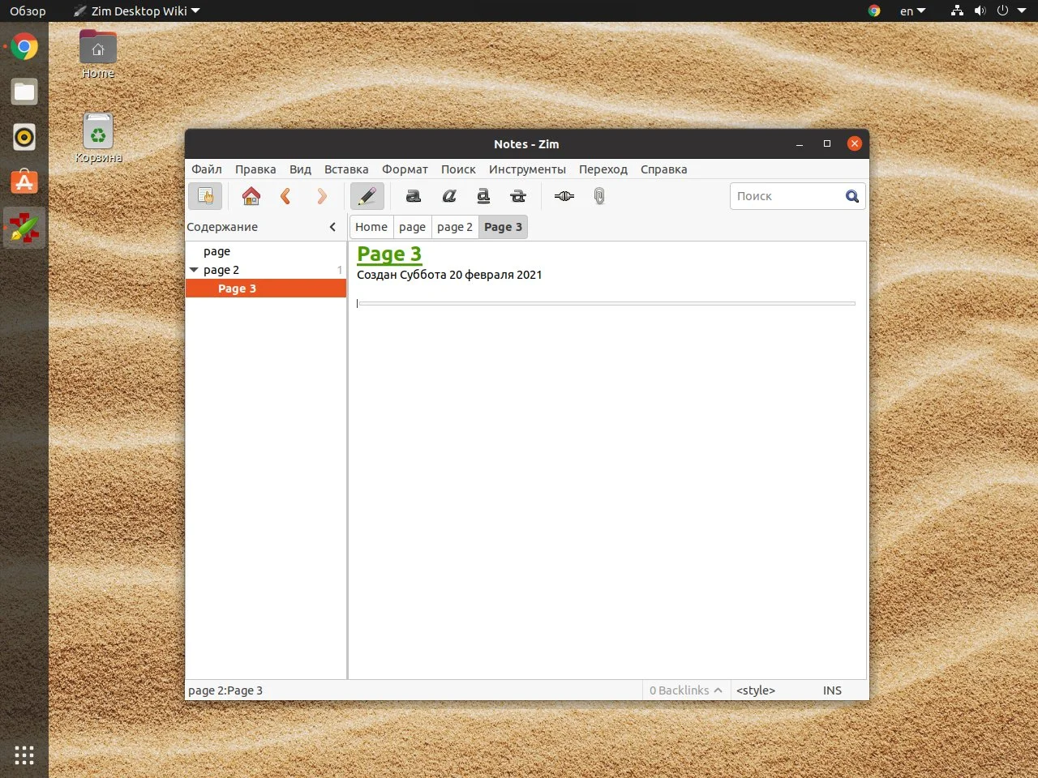This screenshot has height=778, width=1038.
Task: Click the Page 3 heading link
Action: click(x=389, y=254)
